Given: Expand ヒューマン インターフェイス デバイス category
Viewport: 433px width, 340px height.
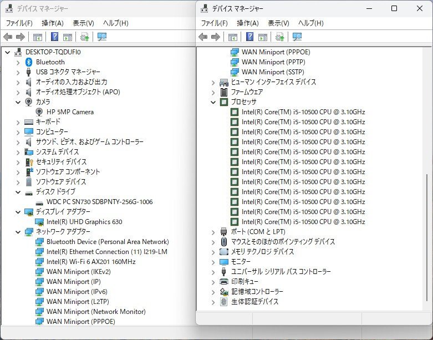Looking at the screenshot, I should pos(213,82).
